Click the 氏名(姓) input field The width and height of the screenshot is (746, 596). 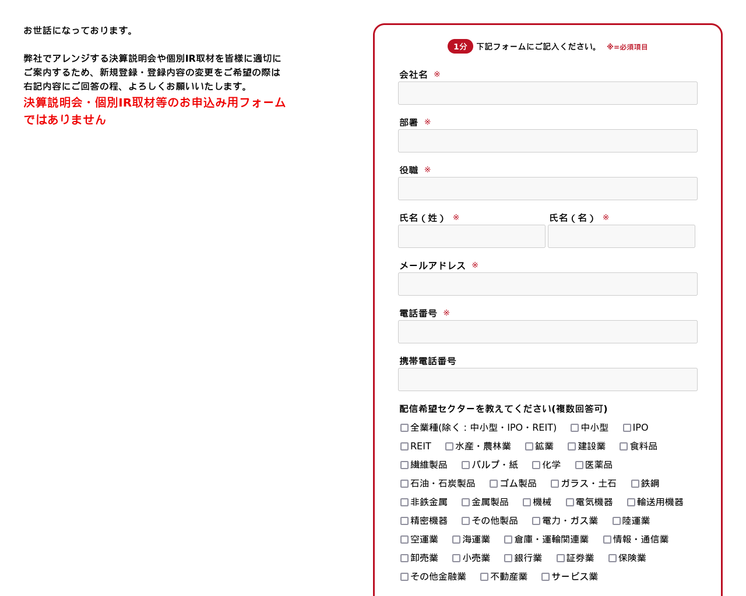[471, 236]
